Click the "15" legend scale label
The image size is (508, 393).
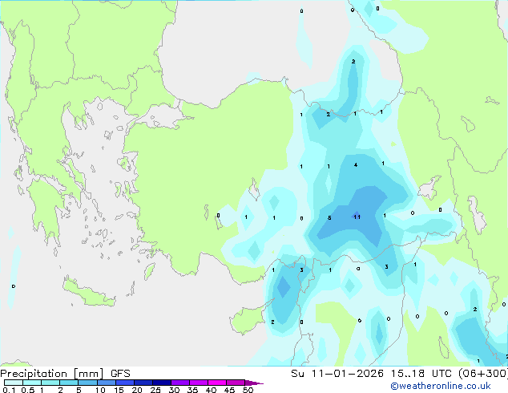119,390
